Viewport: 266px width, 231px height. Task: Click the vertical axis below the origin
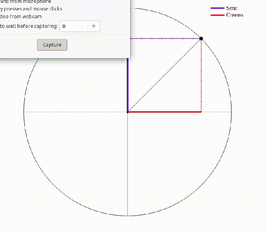coord(128,166)
